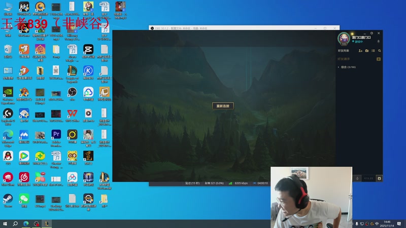Open the Recycle Bin icon
The image size is (406, 228).
tap(8, 51)
